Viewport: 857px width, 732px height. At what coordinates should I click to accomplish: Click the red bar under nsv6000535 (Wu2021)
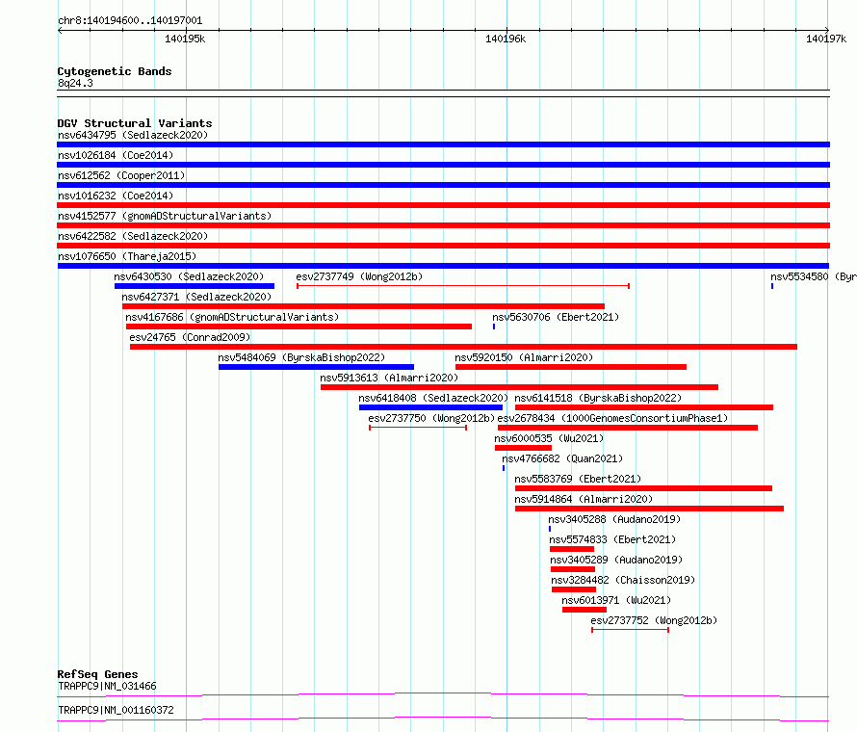[x=523, y=448]
